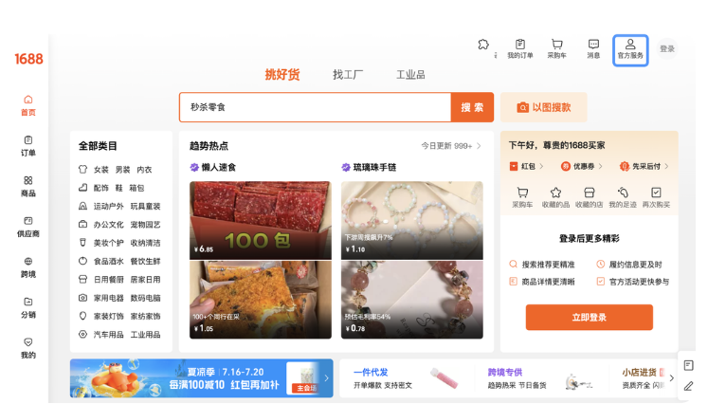Open the bead bracelet product at ¥1.10

click(x=411, y=221)
